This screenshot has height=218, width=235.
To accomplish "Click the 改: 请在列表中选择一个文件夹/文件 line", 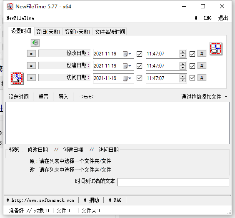I will [70, 170].
